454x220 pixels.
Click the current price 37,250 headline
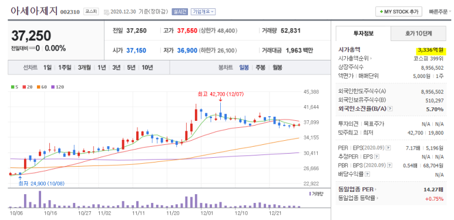(x=31, y=36)
